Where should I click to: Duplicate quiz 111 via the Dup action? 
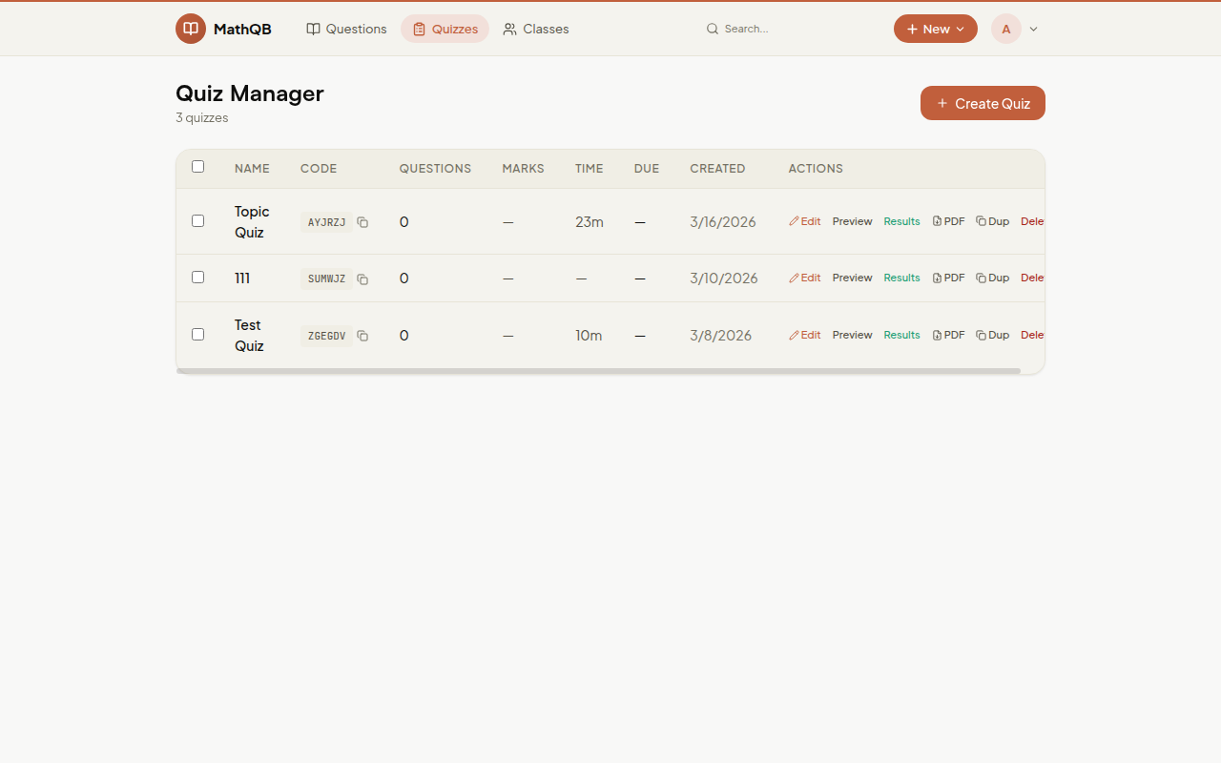992,278
